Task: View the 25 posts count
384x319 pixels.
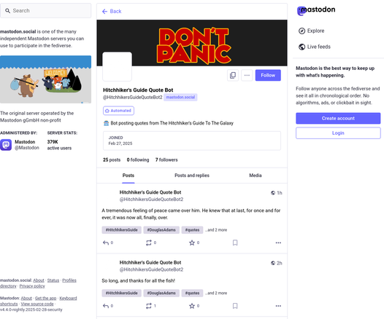Action: pos(112,159)
